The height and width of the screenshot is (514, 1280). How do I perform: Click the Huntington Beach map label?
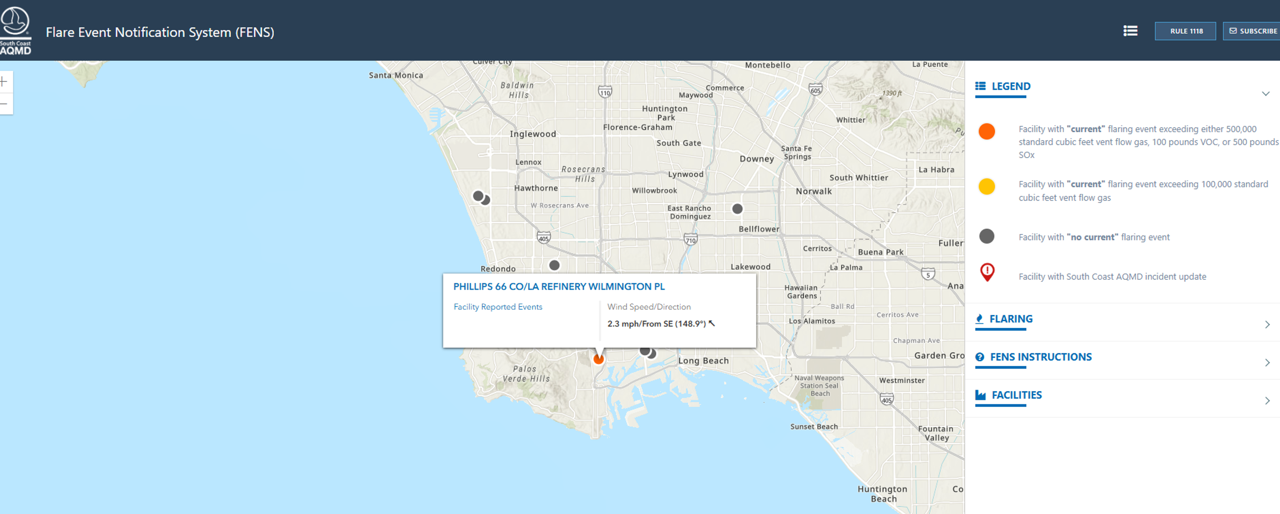pyautogui.click(x=882, y=494)
